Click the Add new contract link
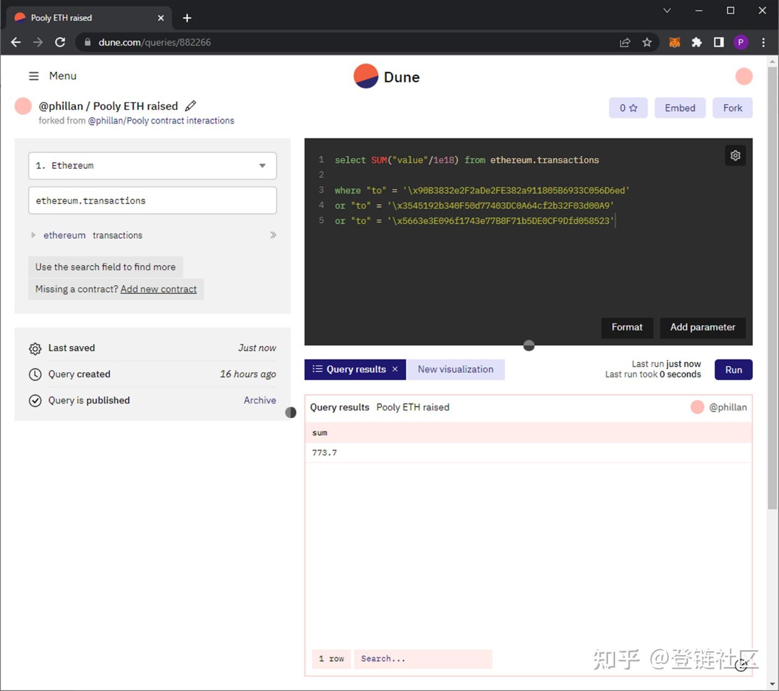Viewport: 779px width, 691px height. [158, 289]
